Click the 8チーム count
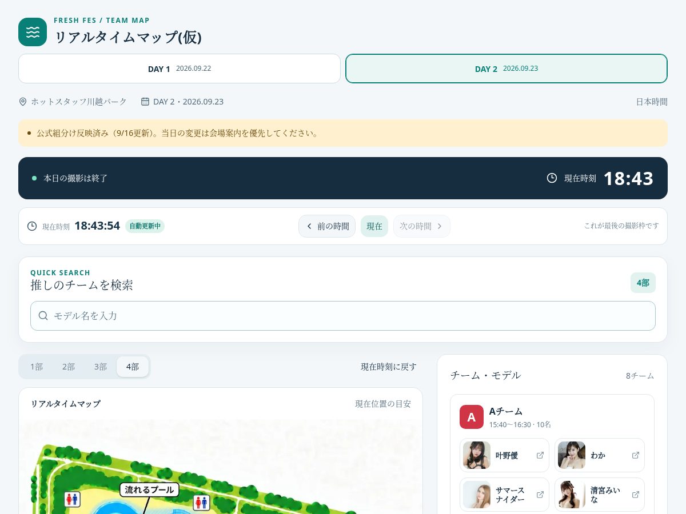This screenshot has height=514, width=686. pyautogui.click(x=640, y=376)
